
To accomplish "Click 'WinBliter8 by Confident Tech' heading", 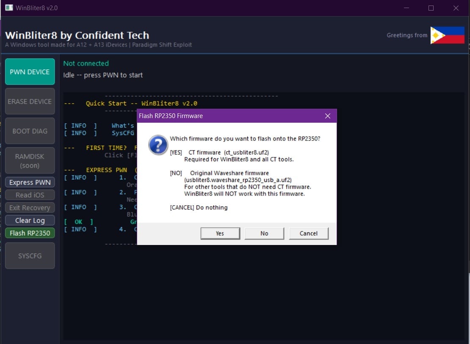I will 77,36.
